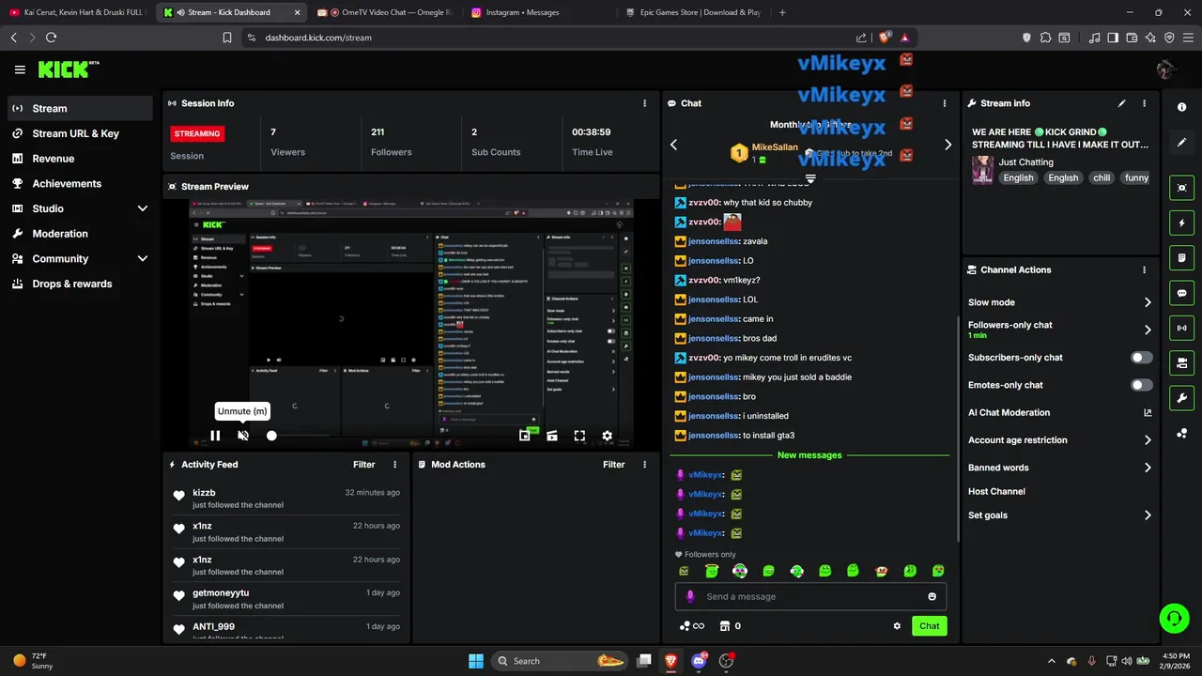Open the Activity Feed Filter dropdown
This screenshot has height=676, width=1202.
(x=364, y=465)
